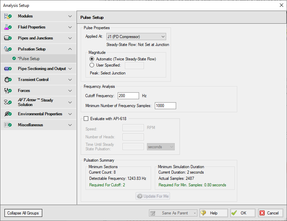
Task: Select the Pulse Setup tree item
Action: click(29, 59)
